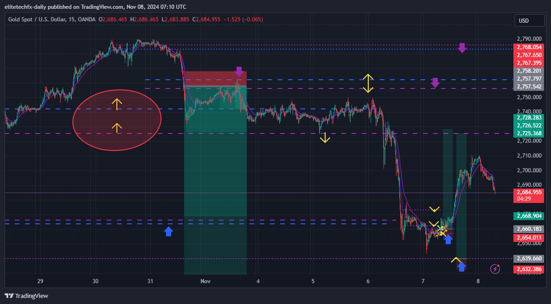Image resolution: width=551 pixels, height=304 pixels.
Task: Click the 2,654.011 red price label
Action: point(529,238)
